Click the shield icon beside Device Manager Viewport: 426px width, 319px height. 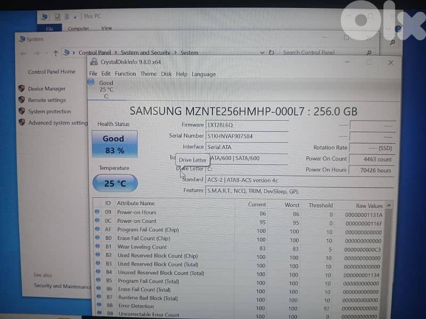coord(21,89)
